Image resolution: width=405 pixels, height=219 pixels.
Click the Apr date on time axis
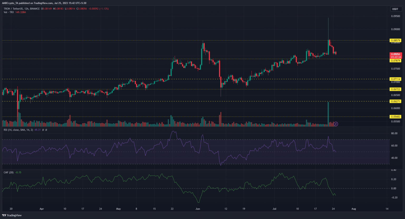[42, 209]
